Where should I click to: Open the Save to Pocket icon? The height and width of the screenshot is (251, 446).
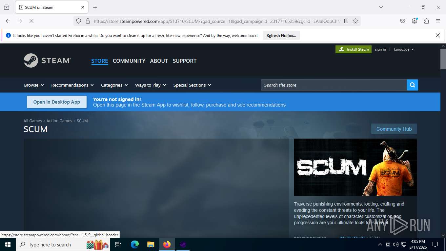pos(403,21)
